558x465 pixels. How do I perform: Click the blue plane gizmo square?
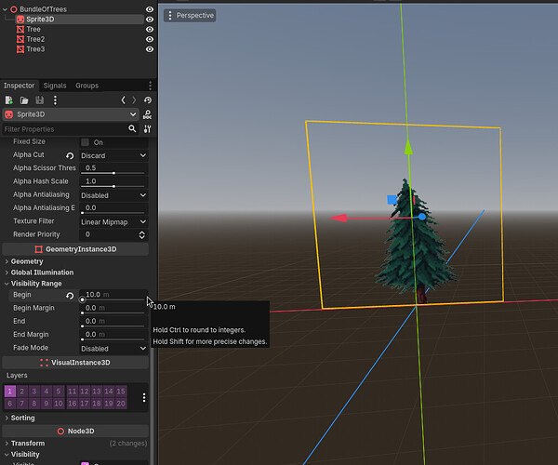click(392, 200)
